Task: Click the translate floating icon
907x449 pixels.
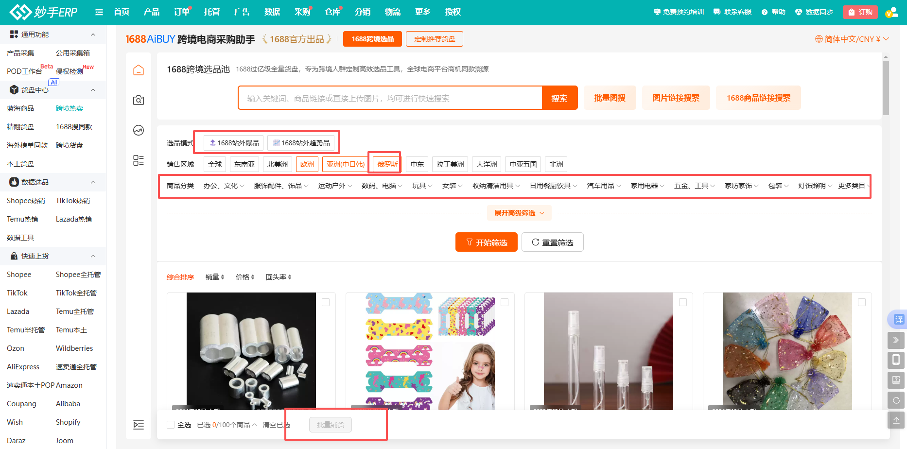Action: pyautogui.click(x=898, y=319)
